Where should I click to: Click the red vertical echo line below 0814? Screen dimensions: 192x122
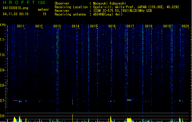pos(72,102)
